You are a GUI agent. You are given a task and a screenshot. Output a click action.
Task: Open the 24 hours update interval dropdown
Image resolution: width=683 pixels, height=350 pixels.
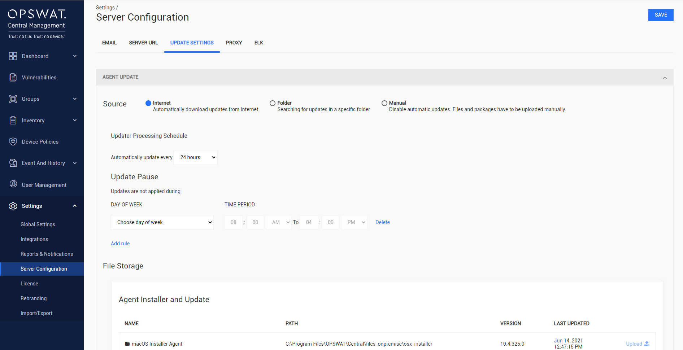coord(195,157)
